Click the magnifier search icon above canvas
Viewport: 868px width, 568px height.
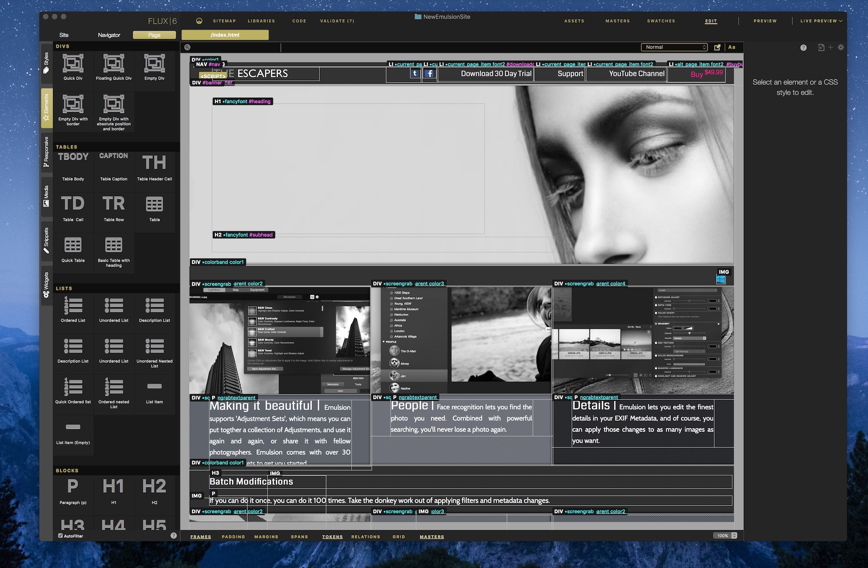pyautogui.click(x=187, y=47)
